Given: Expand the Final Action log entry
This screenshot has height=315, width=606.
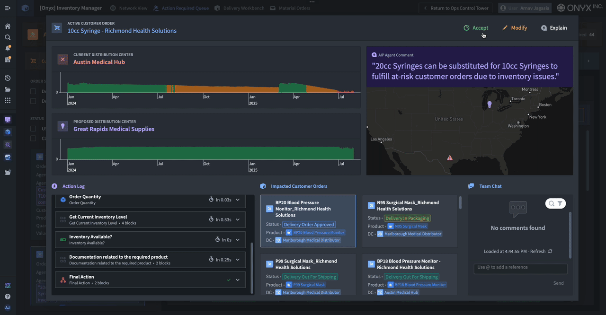Looking at the screenshot, I should pos(238,280).
